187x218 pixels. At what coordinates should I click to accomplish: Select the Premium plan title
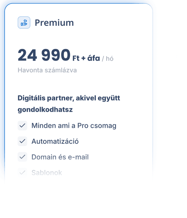pyautogui.click(x=54, y=23)
